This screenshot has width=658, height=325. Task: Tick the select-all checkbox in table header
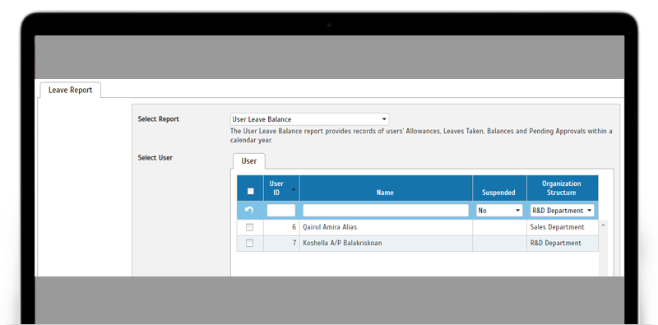click(x=251, y=192)
